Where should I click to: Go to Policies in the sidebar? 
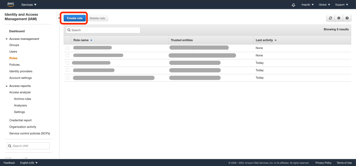point(14,65)
